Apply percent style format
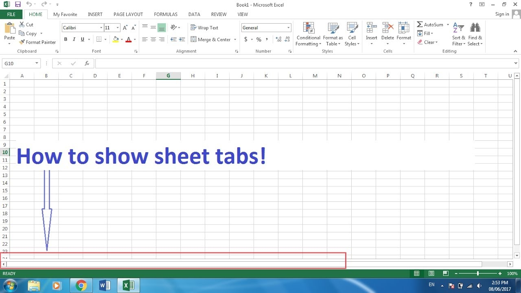521x293 pixels. (258, 39)
